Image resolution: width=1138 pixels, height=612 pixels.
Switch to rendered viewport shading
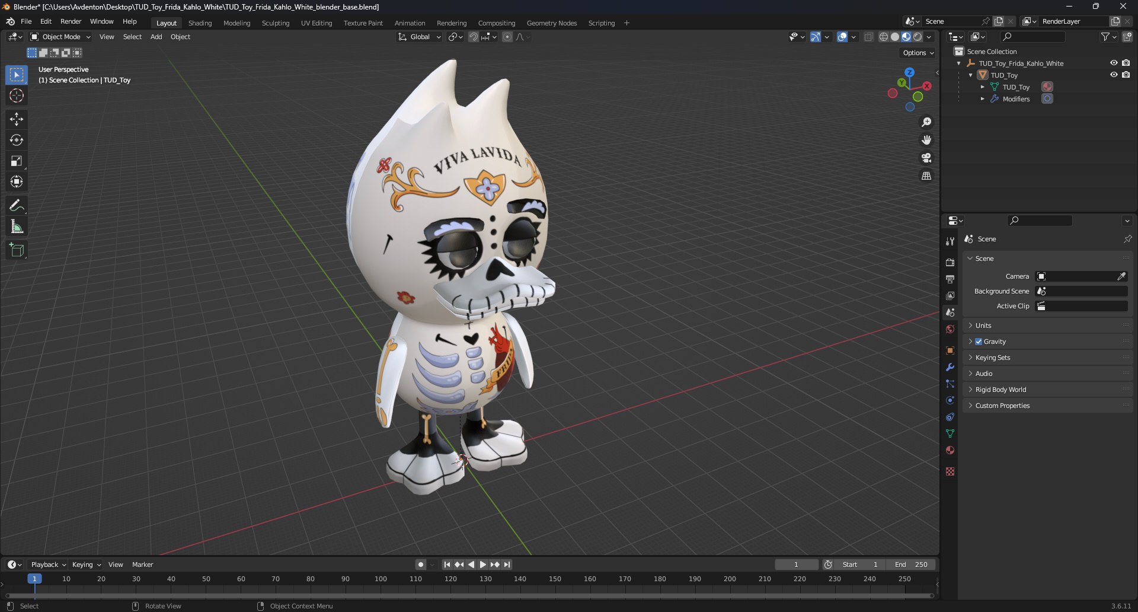pyautogui.click(x=918, y=37)
